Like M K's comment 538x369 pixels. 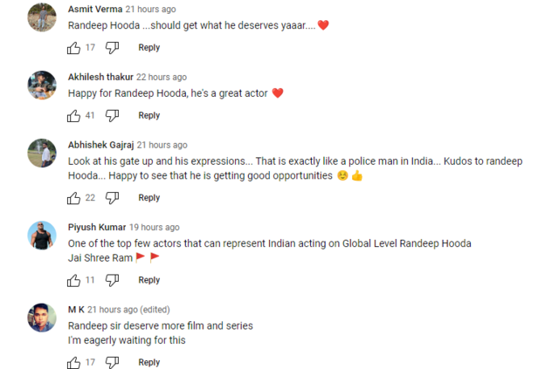click(x=73, y=362)
